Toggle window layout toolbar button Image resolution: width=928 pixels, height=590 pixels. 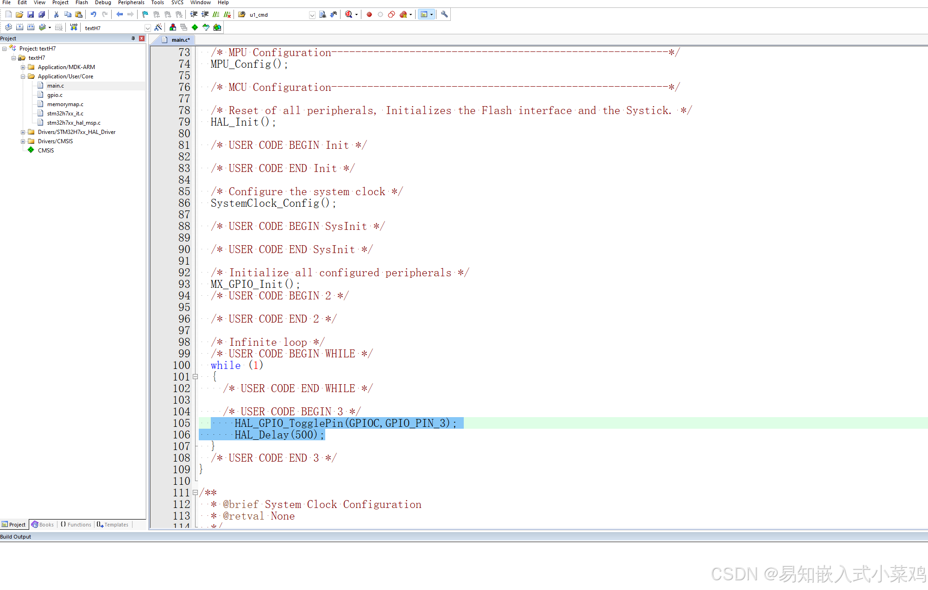(x=423, y=14)
